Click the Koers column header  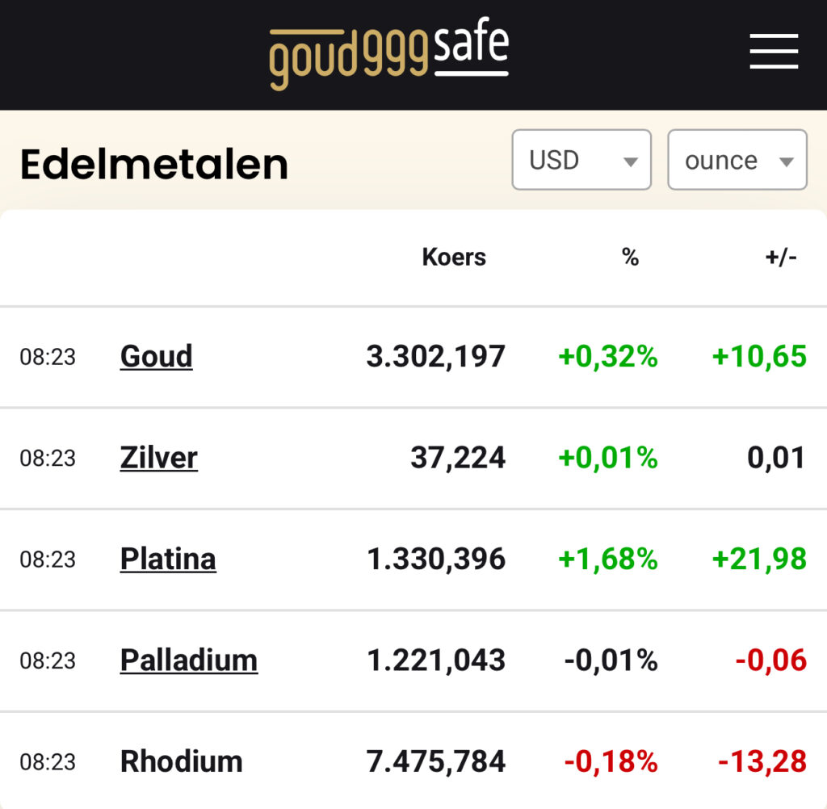point(454,258)
